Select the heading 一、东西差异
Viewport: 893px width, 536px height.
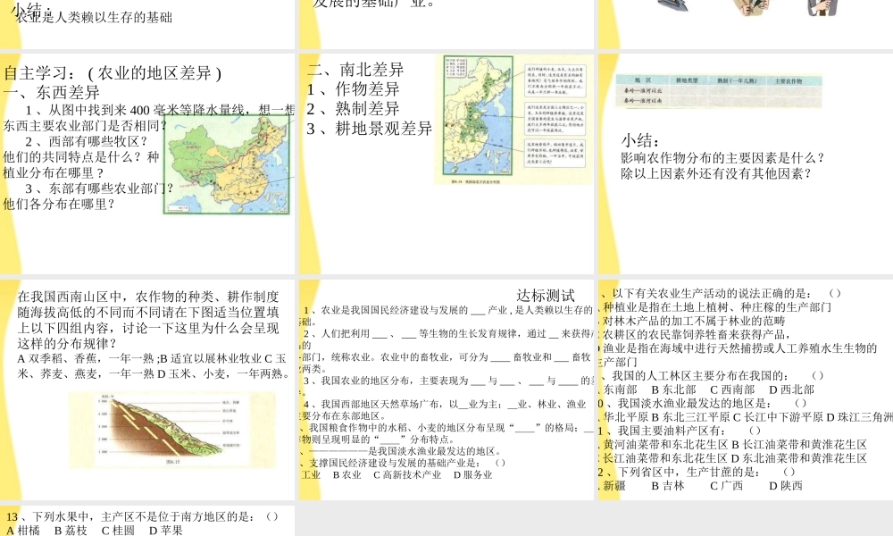coord(51,92)
